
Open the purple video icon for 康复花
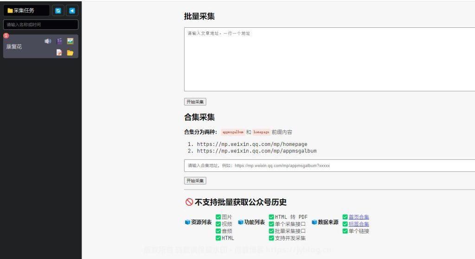pos(59,41)
